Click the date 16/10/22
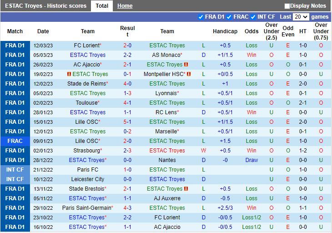The image size is (332, 233). 43,227
